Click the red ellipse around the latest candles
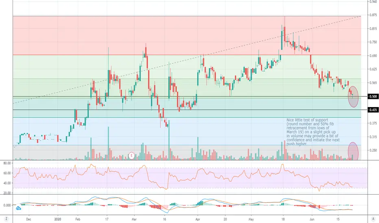This screenshot has height=223, width=379. click(x=353, y=96)
